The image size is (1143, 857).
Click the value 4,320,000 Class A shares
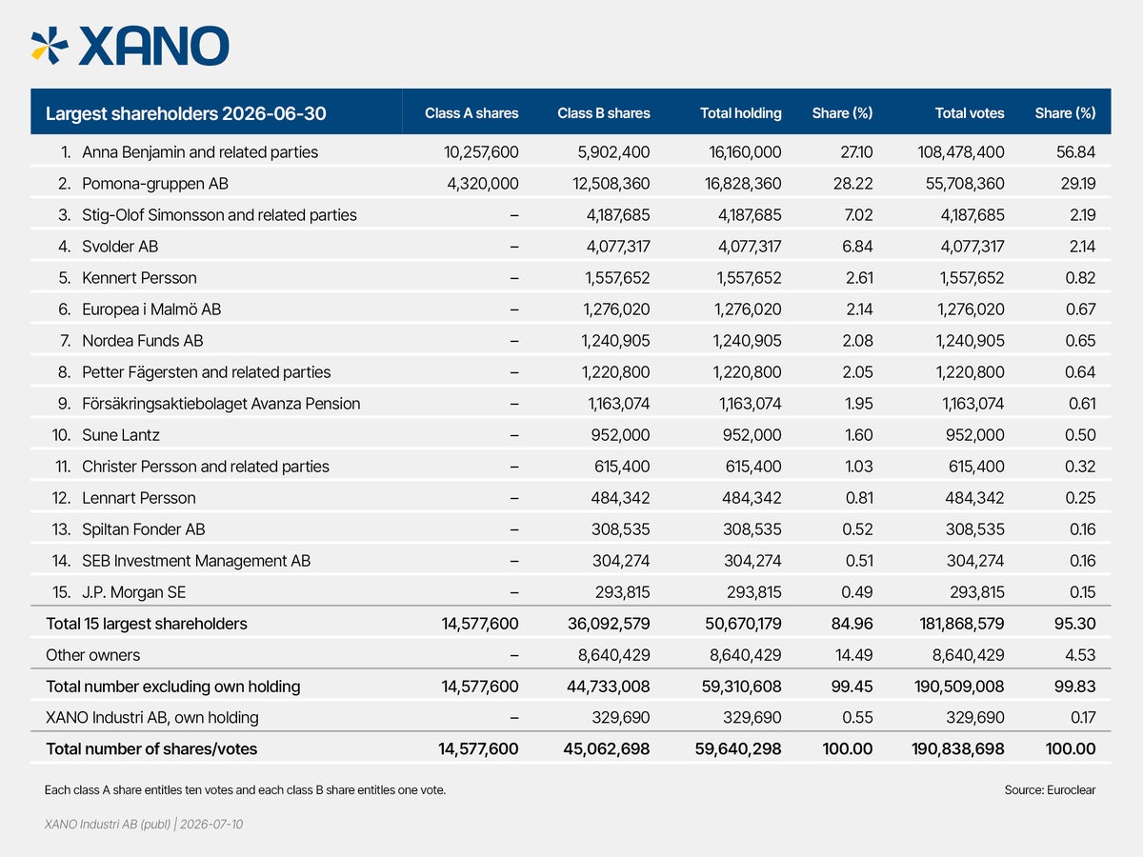(x=483, y=184)
